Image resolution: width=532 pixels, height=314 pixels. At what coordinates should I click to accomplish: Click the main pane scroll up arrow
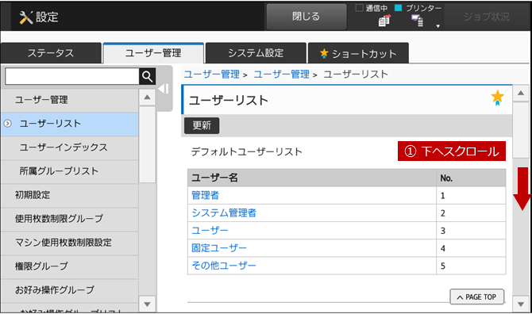point(520,93)
